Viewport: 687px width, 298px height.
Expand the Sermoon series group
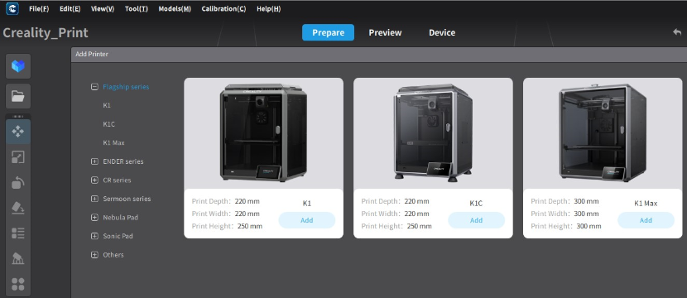point(94,199)
